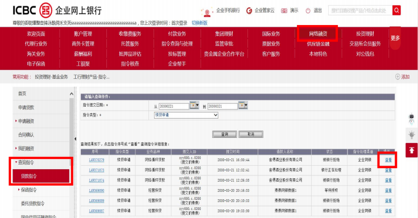
Task: Open the serial number link in the 12:26:33 row
Action: pyautogui.click(x=96, y=180)
